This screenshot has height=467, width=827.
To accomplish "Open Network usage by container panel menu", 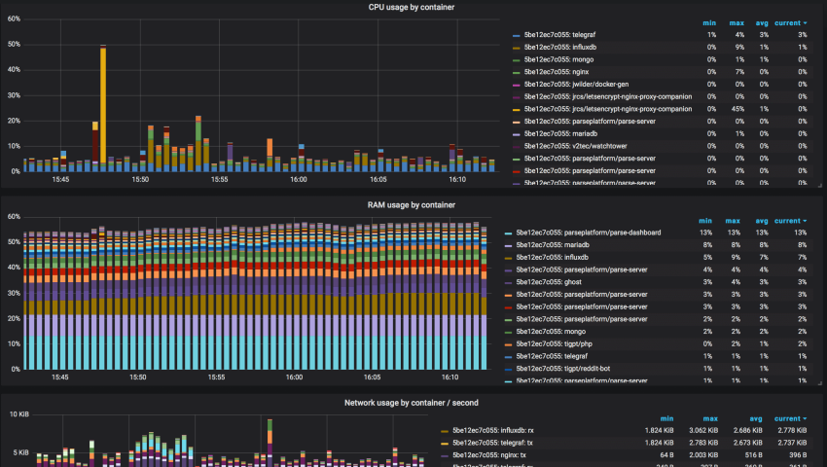I will tap(411, 403).
